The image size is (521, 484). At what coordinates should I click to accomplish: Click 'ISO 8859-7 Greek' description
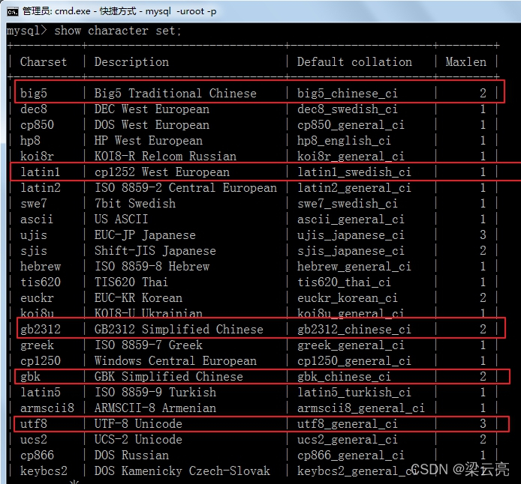point(149,345)
